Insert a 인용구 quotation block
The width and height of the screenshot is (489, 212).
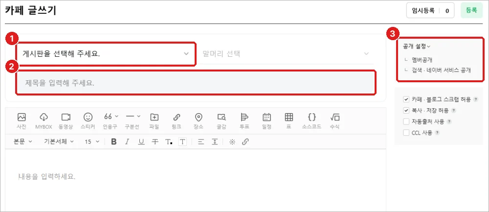click(x=108, y=121)
